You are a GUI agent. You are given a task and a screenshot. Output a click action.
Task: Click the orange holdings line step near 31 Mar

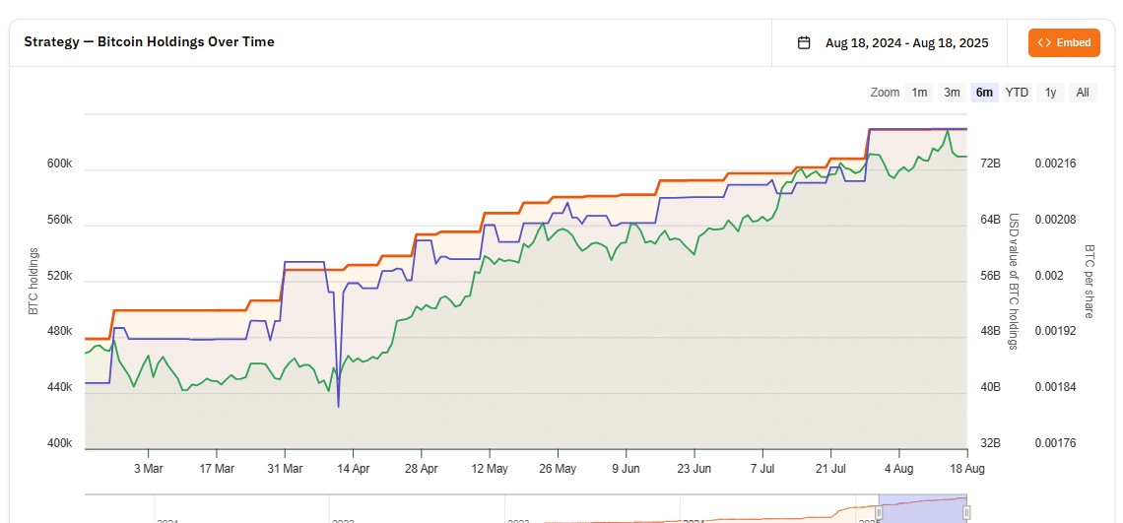(282, 286)
